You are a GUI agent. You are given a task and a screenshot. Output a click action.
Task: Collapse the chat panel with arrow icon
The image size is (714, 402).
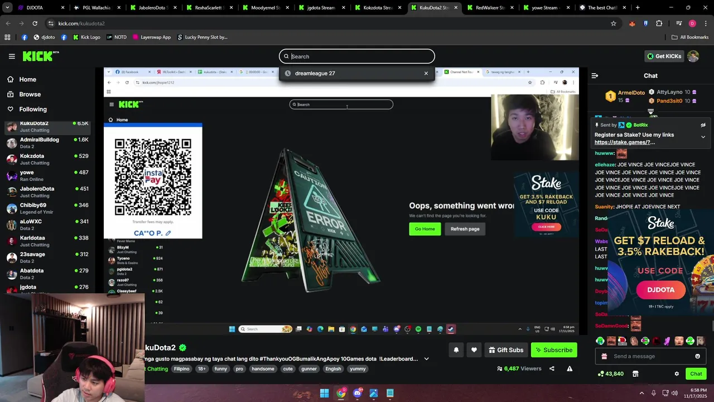point(595,75)
